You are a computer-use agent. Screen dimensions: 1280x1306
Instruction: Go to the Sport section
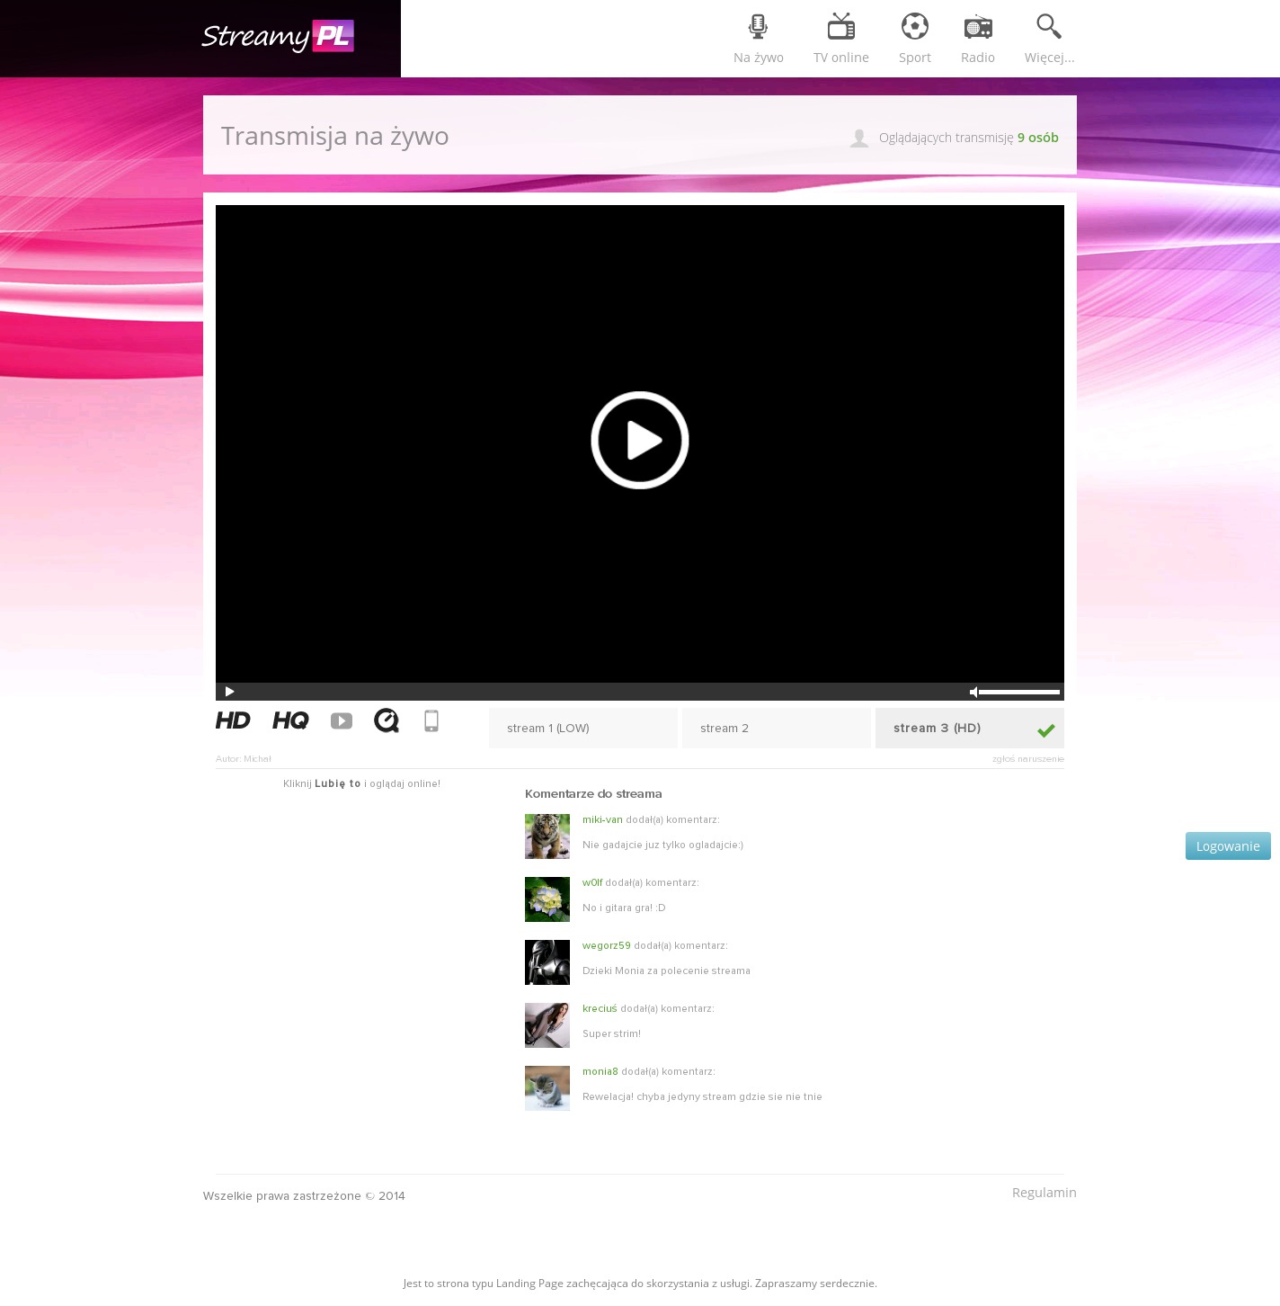[914, 39]
